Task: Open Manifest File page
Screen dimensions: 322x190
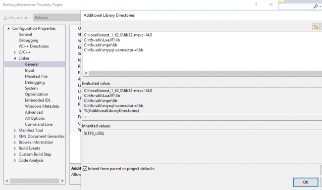Action: 36,76
